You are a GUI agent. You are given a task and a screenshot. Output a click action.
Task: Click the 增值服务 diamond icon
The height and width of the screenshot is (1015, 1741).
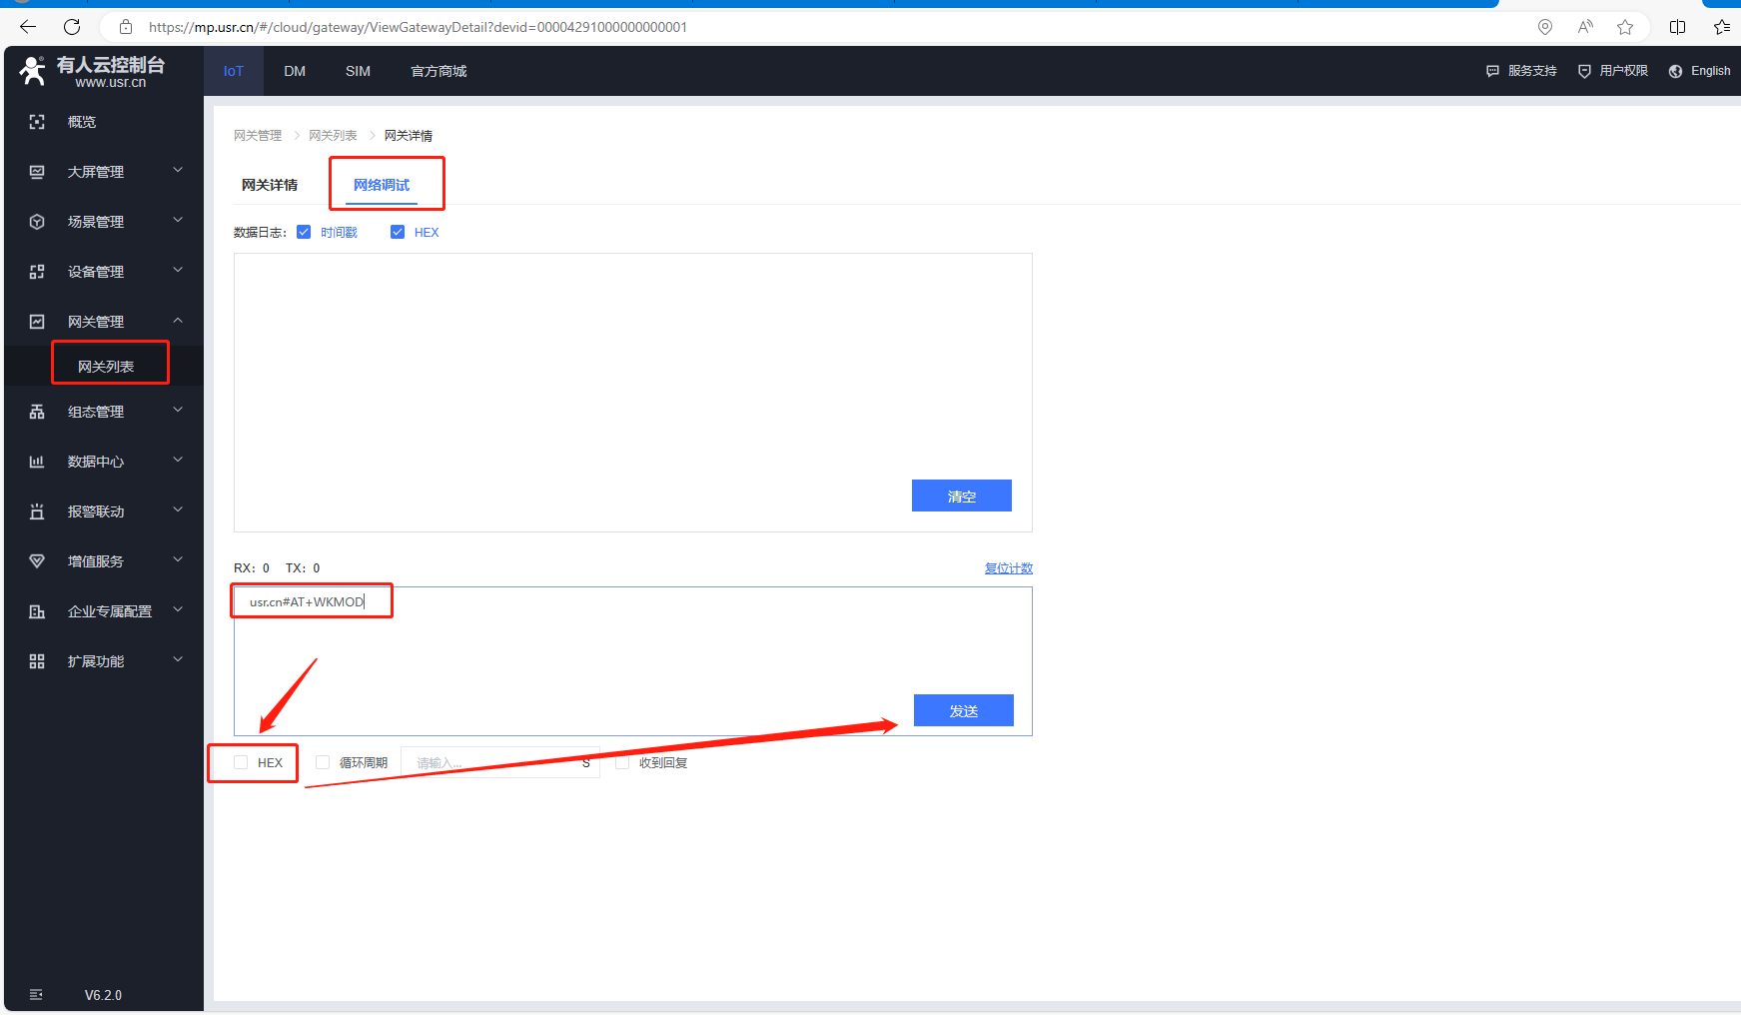click(x=37, y=561)
